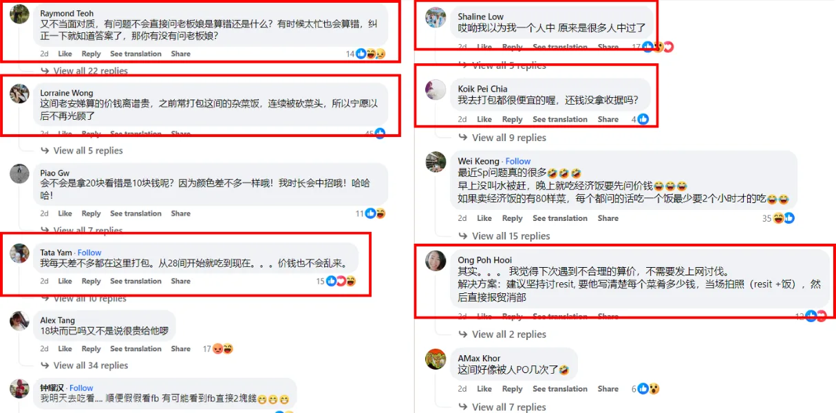Click Ong Poh Hooi's profile photo

[436, 261]
